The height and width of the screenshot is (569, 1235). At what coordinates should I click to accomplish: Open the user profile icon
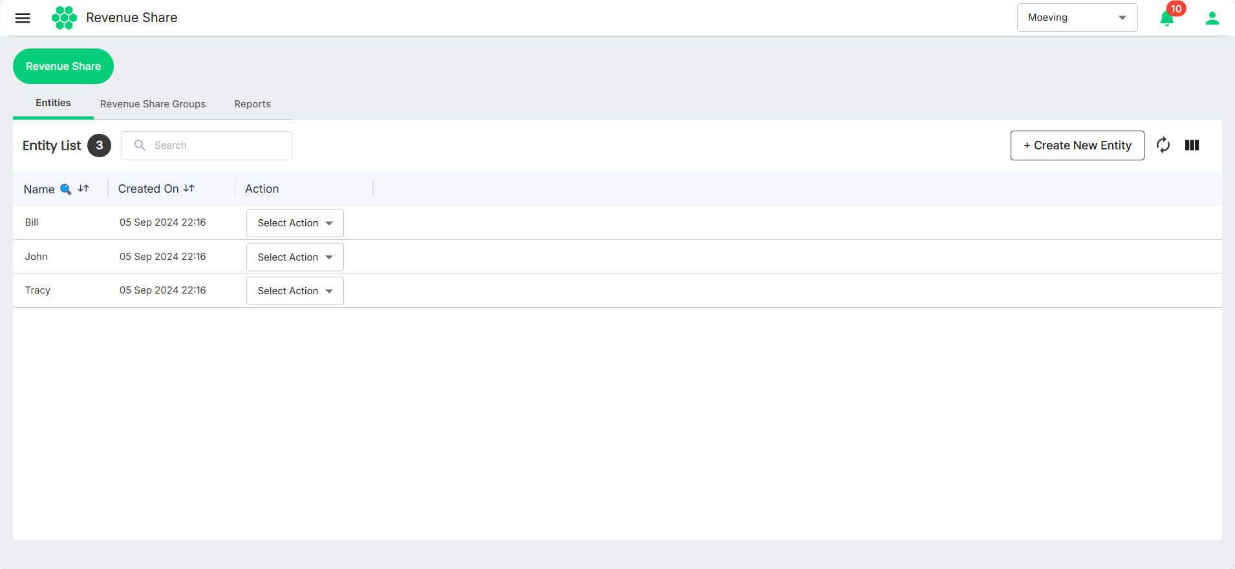(1212, 18)
